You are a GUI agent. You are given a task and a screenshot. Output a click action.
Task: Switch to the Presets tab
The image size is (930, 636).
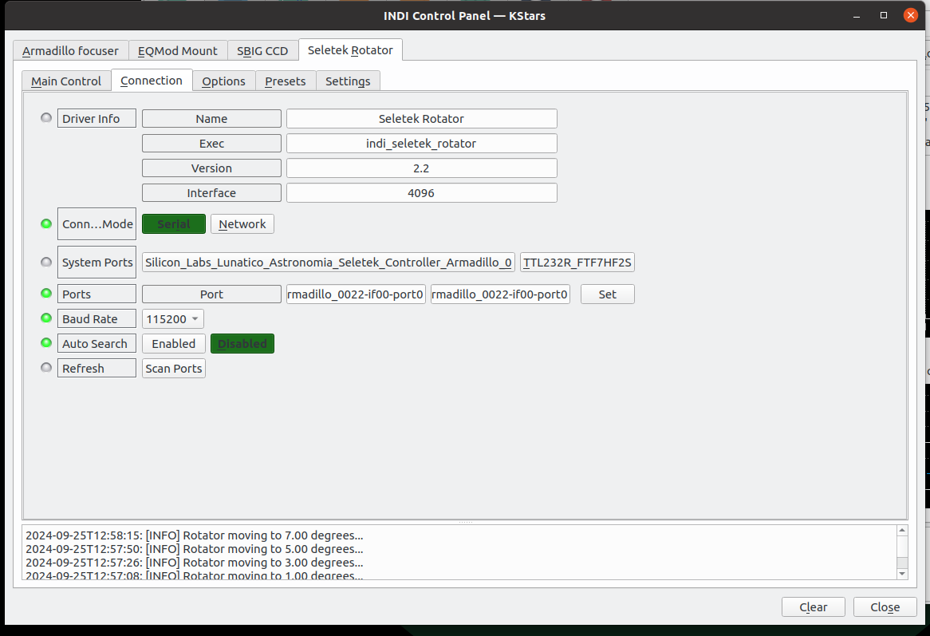(286, 81)
